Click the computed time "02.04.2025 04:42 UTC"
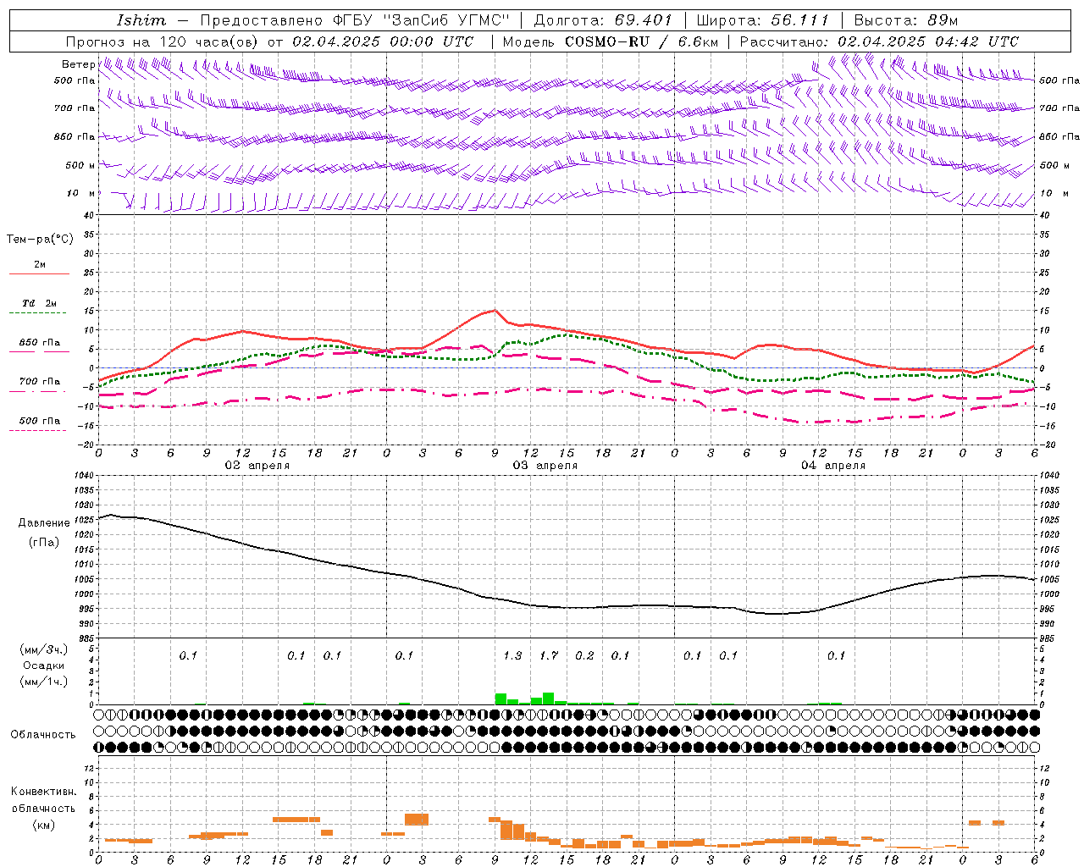This screenshot has height=867, width=1084. (929, 41)
